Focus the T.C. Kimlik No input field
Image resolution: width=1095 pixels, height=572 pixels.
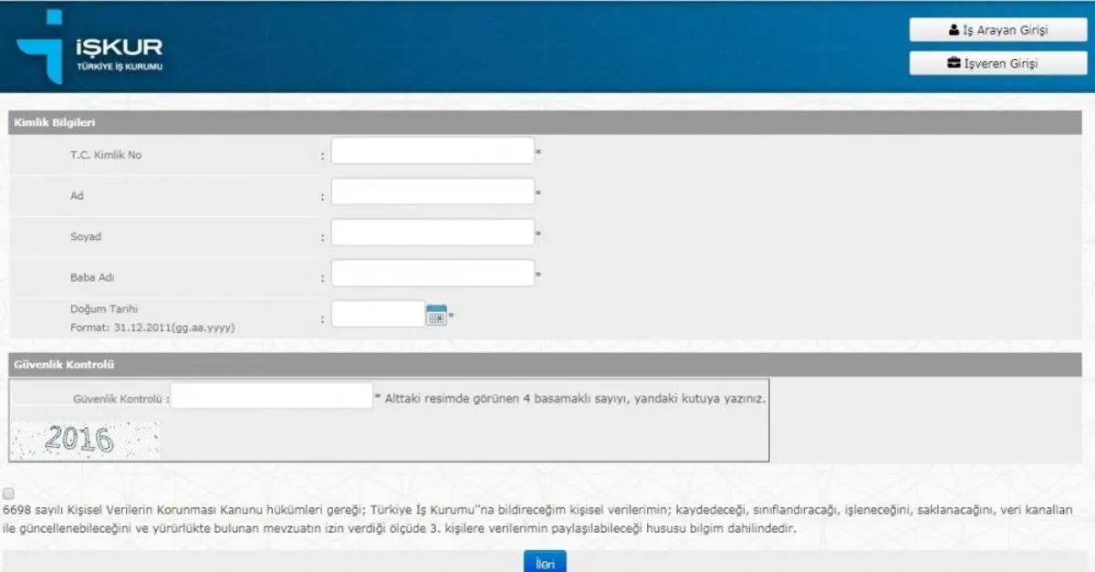(432, 151)
